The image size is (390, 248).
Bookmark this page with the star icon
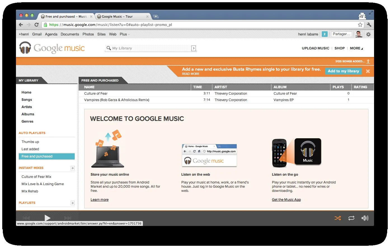coord(360,25)
